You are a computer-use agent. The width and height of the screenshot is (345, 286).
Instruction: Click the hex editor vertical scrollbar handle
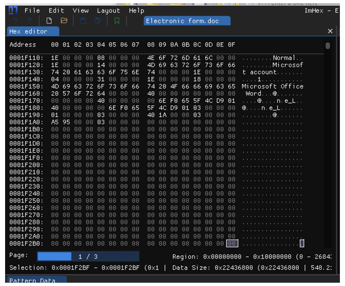click(x=327, y=46)
